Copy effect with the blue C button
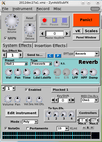Image resolution: width=102 pixels, height=142 pixels. [50, 56]
